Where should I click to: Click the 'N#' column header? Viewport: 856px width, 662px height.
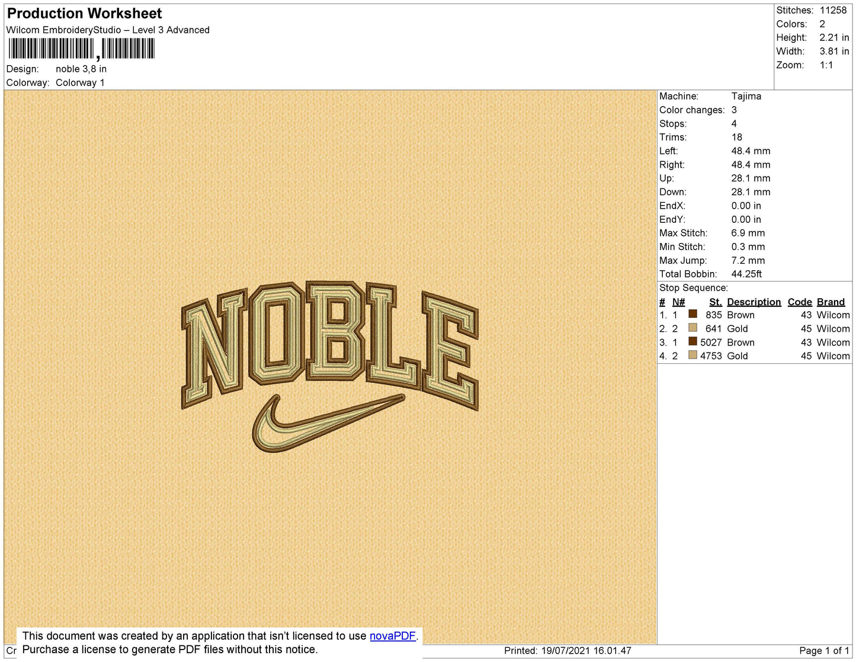(678, 302)
